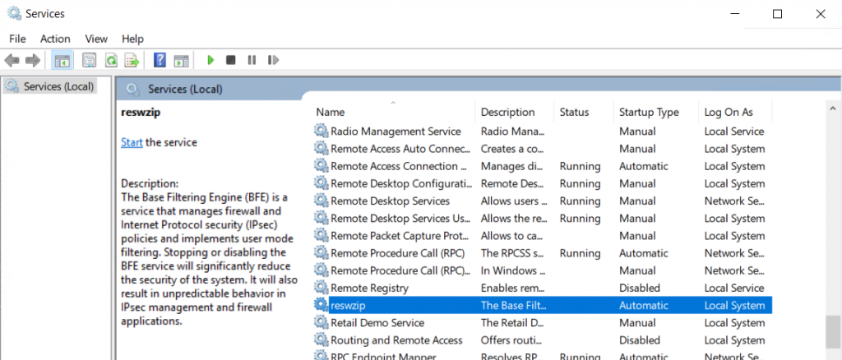Open the Properties toolbar icon
Screen dimensions: 842x360
89,60
